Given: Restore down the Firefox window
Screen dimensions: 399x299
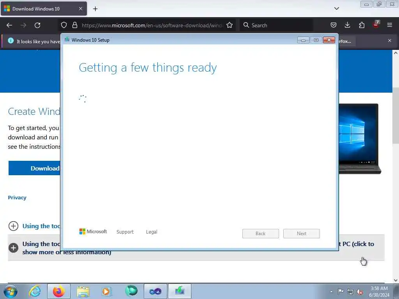Looking at the screenshot, I should (x=379, y=4).
